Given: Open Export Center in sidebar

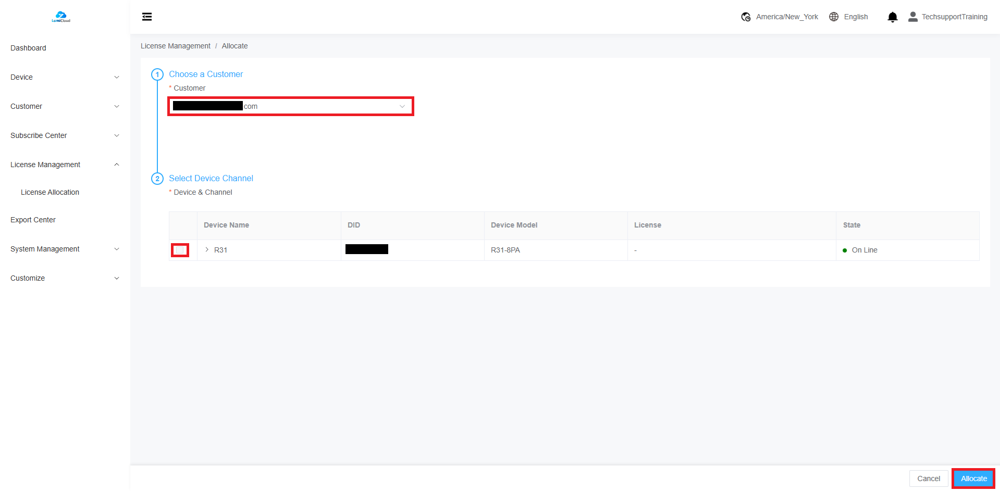Looking at the screenshot, I should [33, 220].
